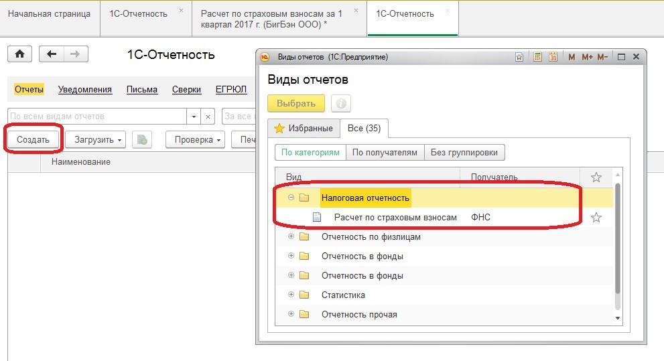This screenshot has width=664, height=361.
Task: Expand the Статистика folder
Action: pyautogui.click(x=291, y=295)
